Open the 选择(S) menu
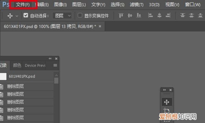Screen dimensions: 205x123 118,5
